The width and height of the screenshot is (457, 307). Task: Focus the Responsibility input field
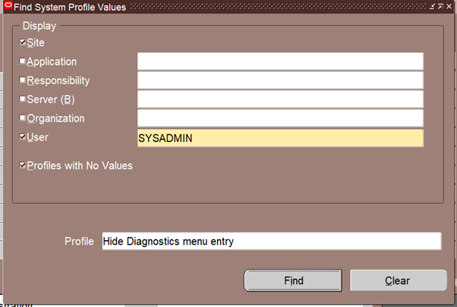click(x=279, y=81)
